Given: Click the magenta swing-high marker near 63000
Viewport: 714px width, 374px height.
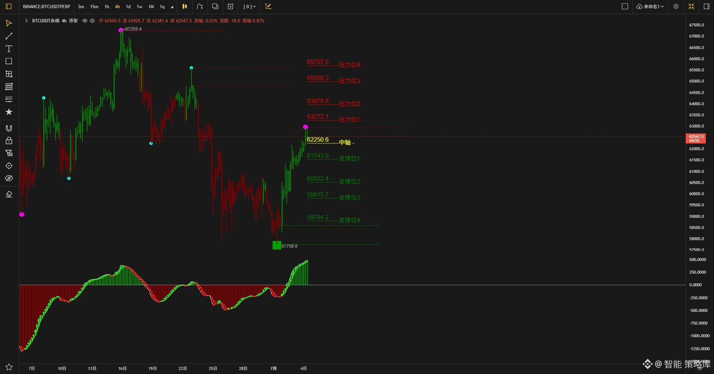Looking at the screenshot, I should 305,127.
